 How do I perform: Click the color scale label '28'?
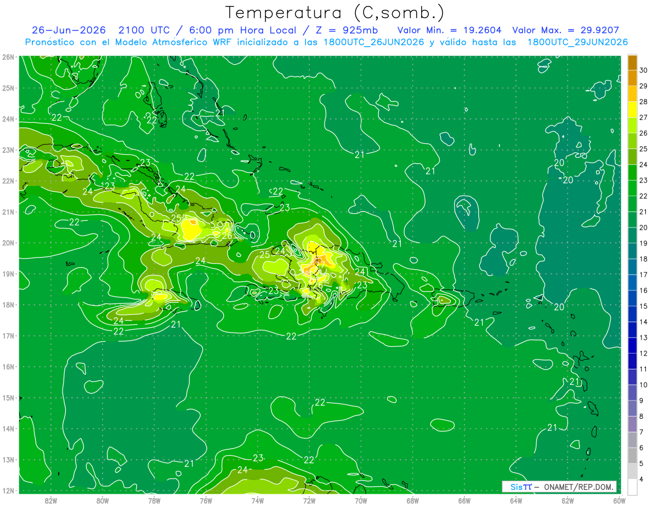tap(644, 101)
